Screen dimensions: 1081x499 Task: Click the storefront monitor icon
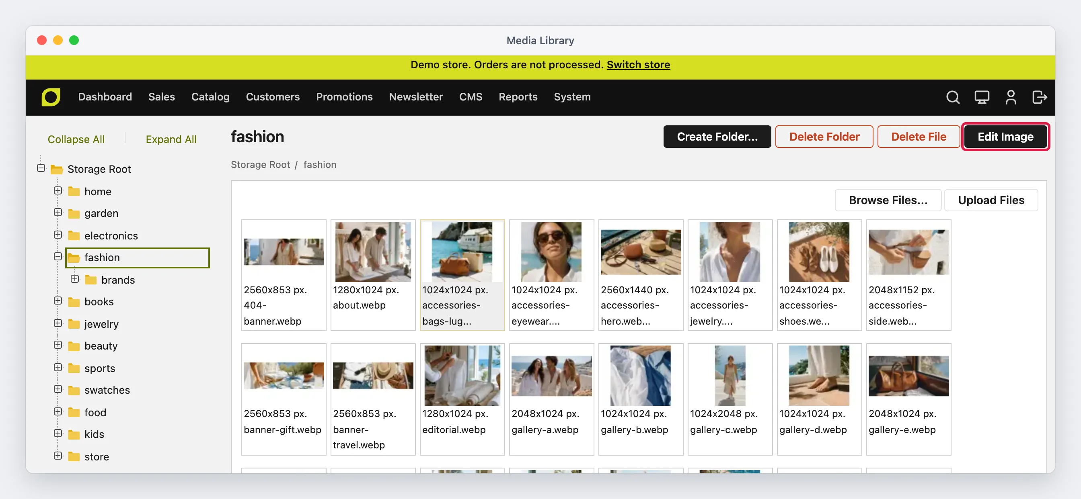pos(982,97)
